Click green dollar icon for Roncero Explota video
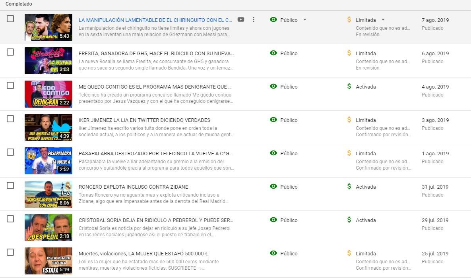Image resolution: width=471 pixels, height=278 pixels. pyautogui.click(x=349, y=186)
